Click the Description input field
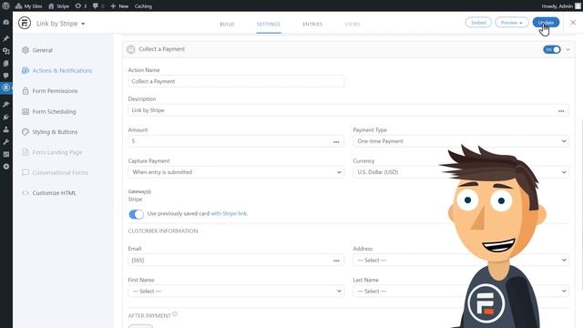The image size is (583, 328). click(x=348, y=110)
